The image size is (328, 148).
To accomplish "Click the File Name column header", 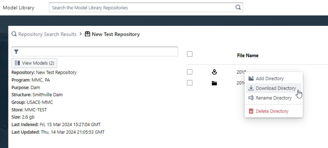I will [x=248, y=55].
